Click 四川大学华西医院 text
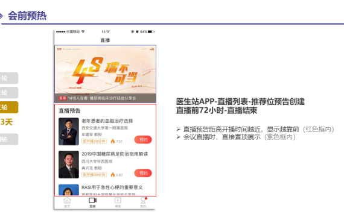The height and width of the screenshot is (217, 344). coord(97,162)
